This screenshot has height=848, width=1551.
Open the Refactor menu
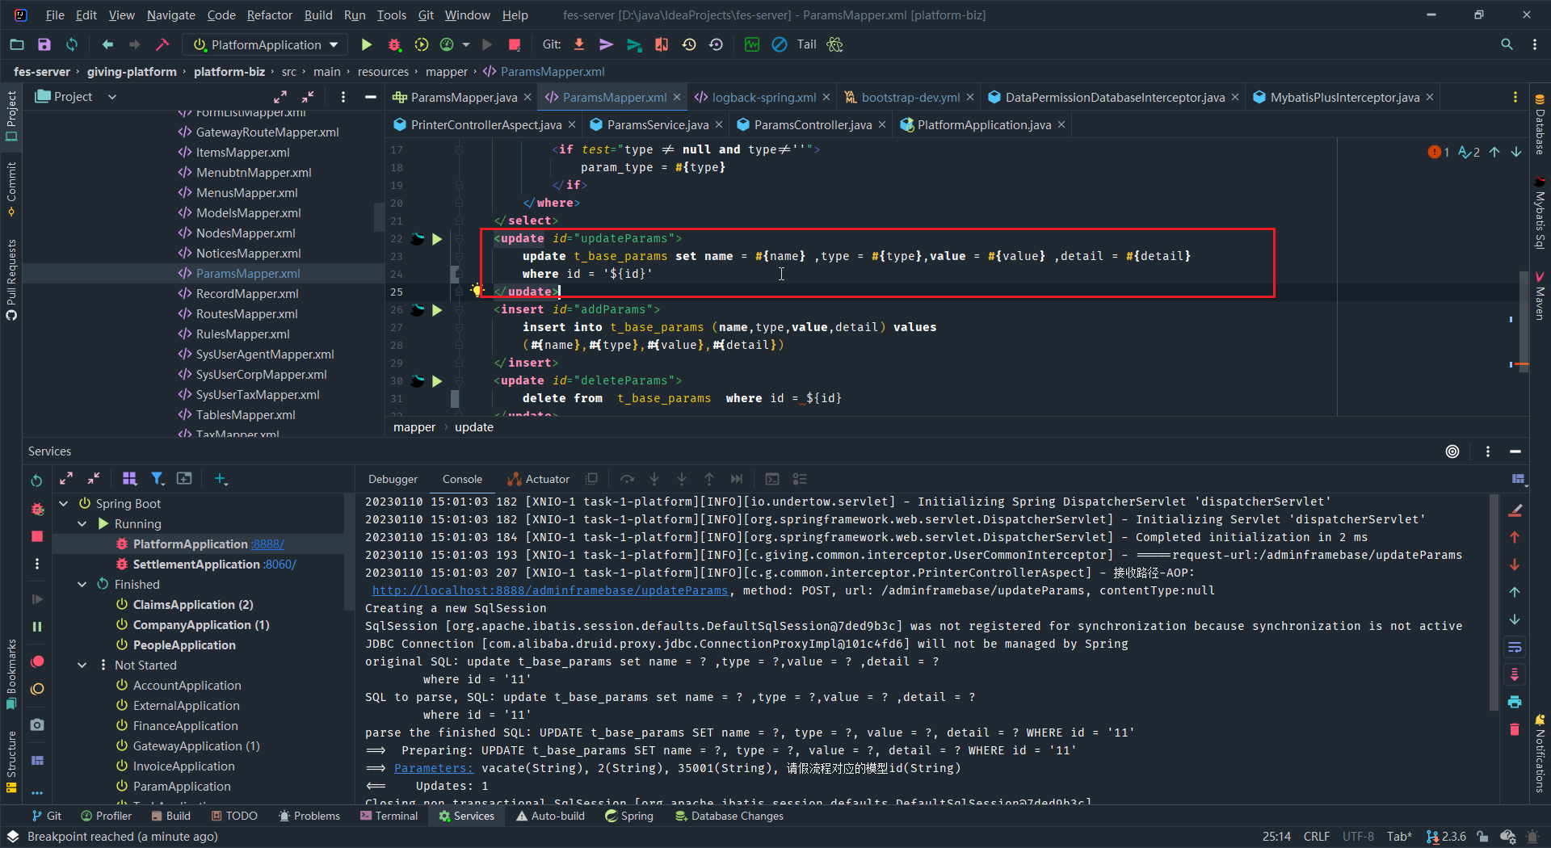(269, 15)
